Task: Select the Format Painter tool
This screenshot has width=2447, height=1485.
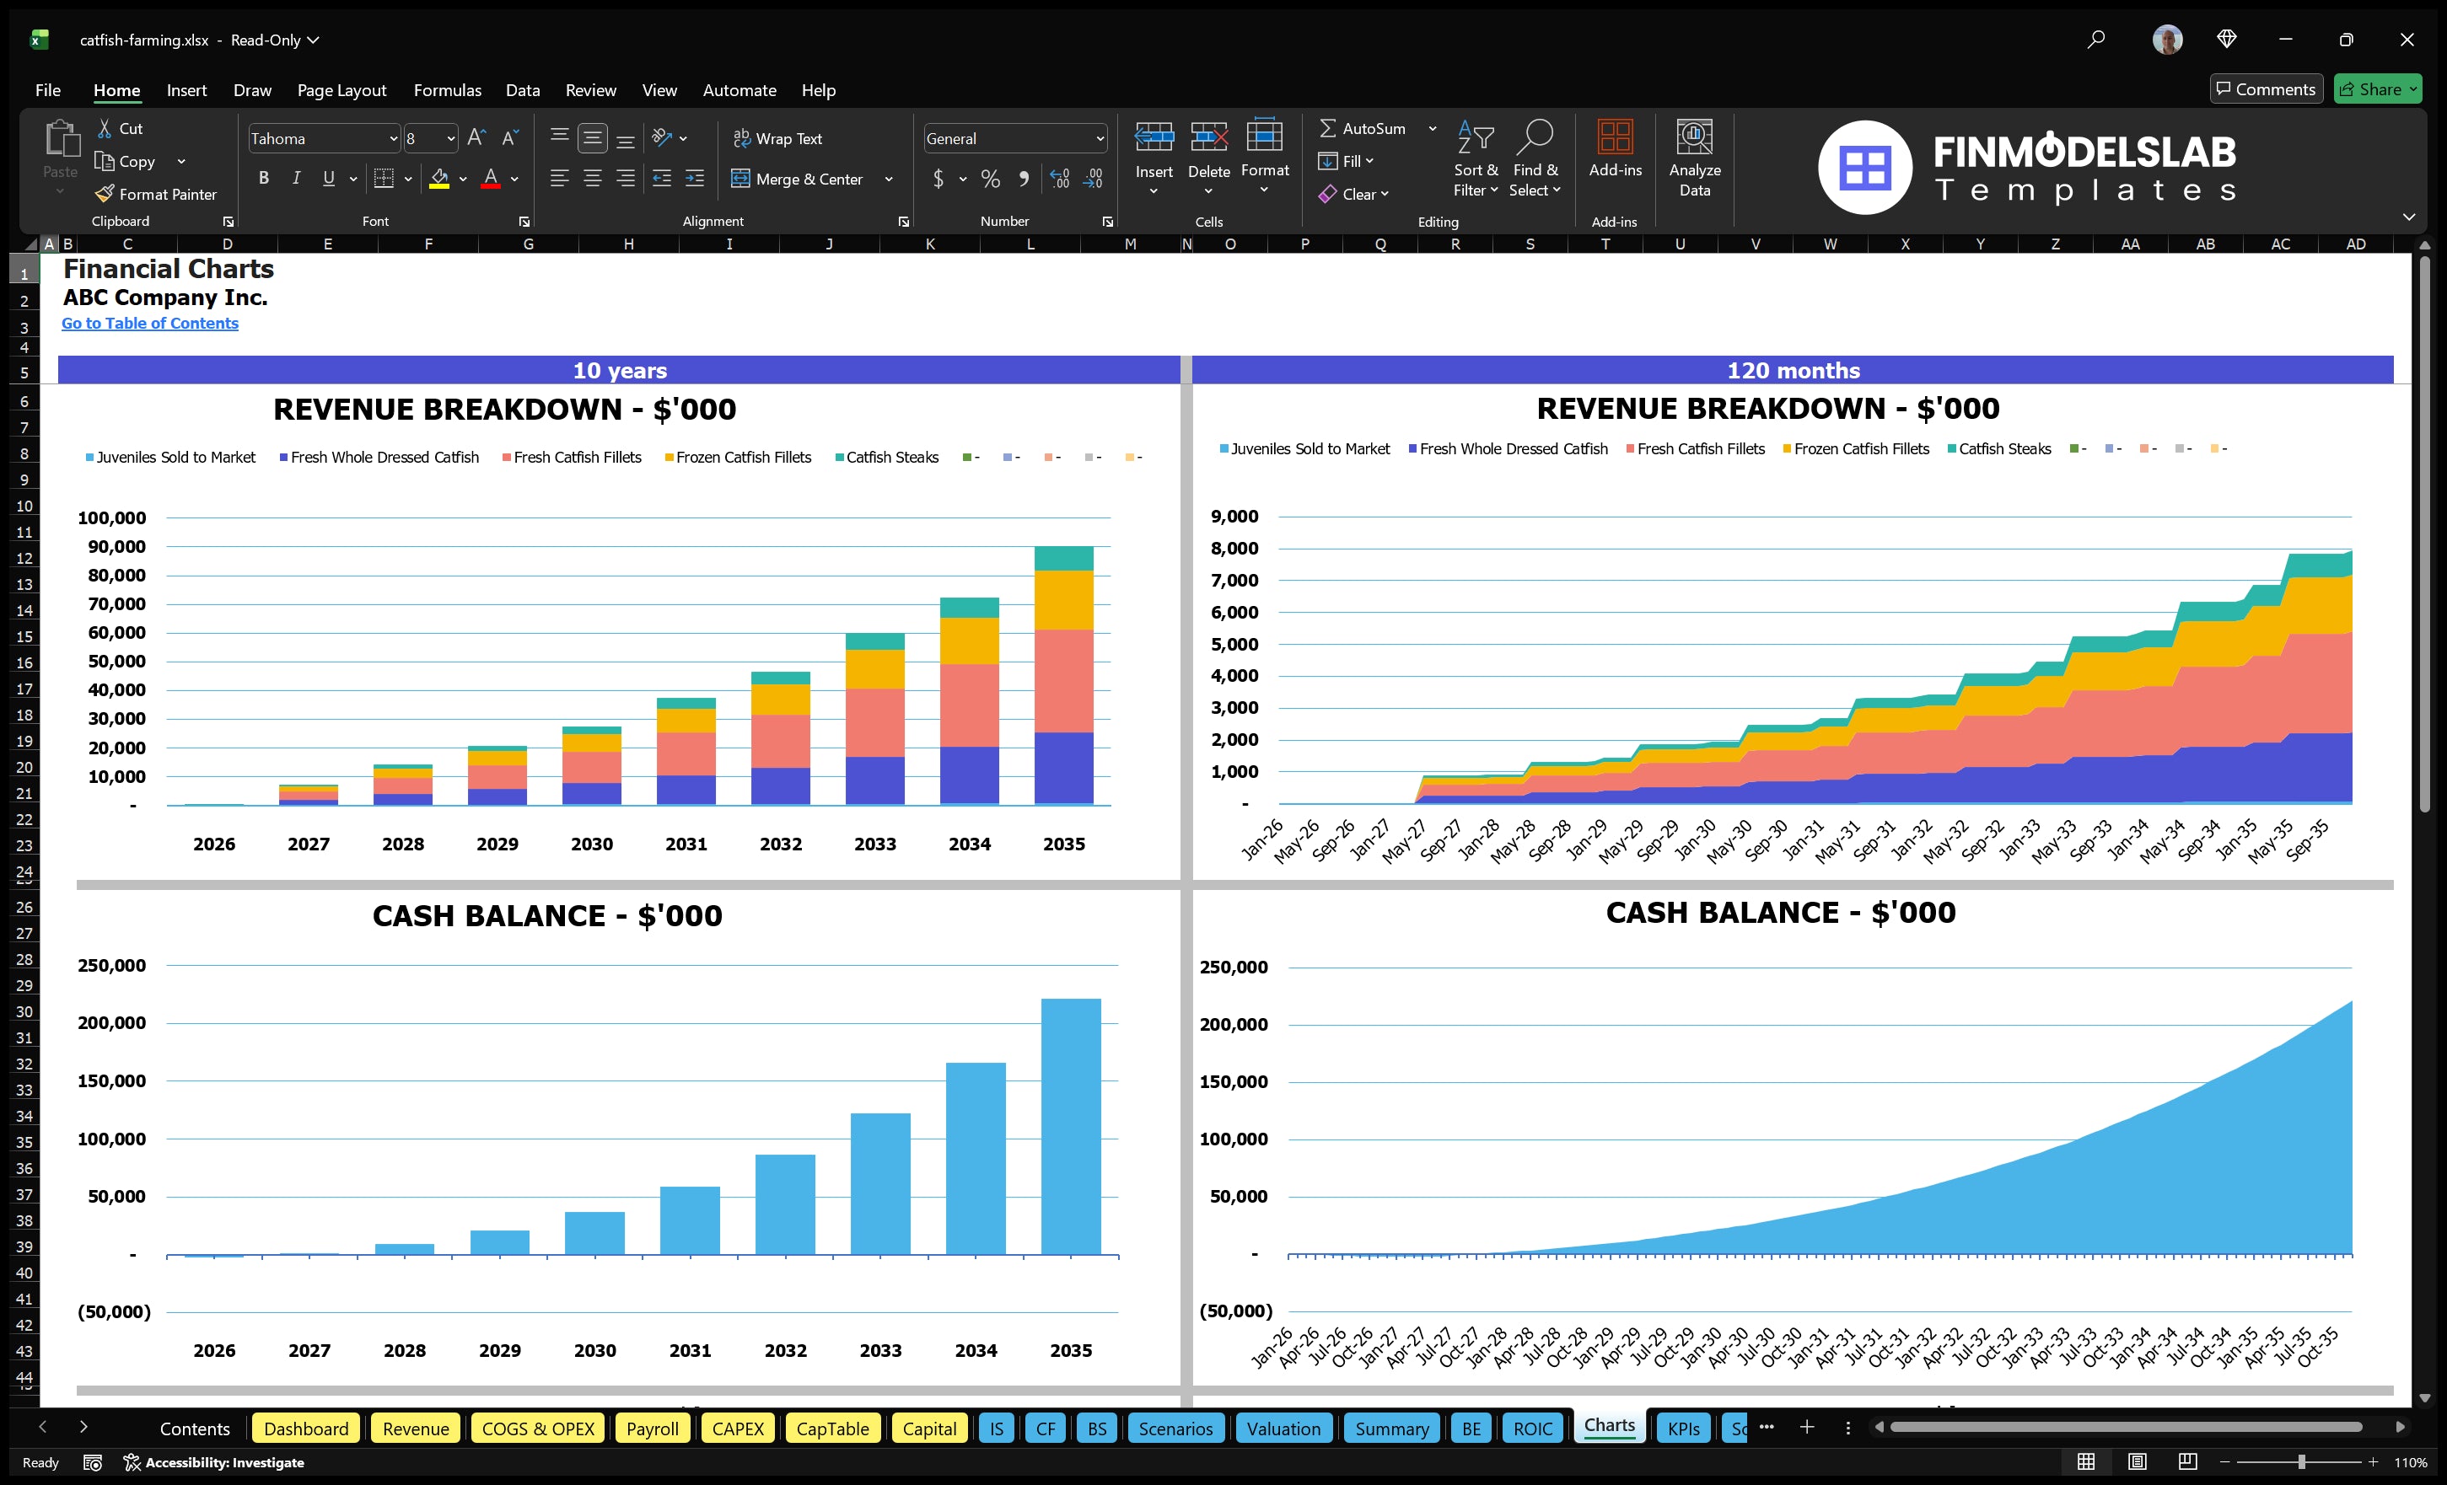Action: coord(156,194)
